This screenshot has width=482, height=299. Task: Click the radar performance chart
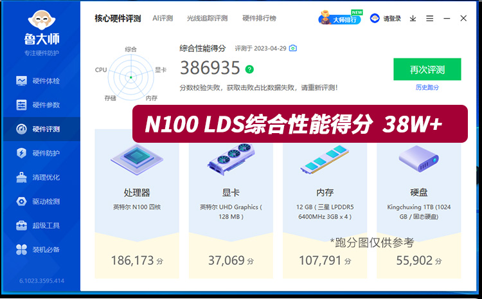(x=130, y=77)
